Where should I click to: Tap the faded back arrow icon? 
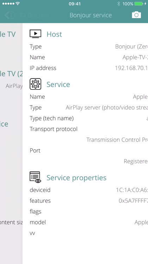[x=9, y=15]
